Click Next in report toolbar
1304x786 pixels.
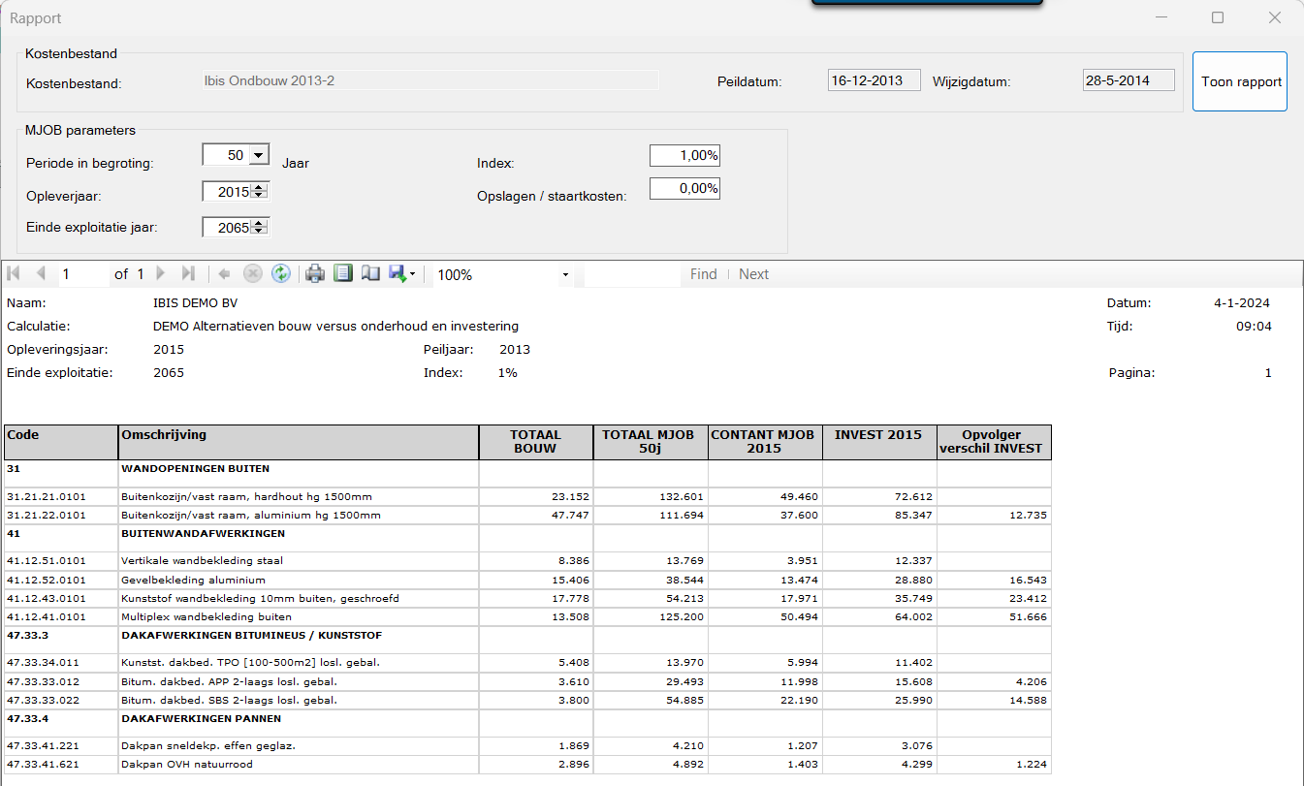[753, 274]
